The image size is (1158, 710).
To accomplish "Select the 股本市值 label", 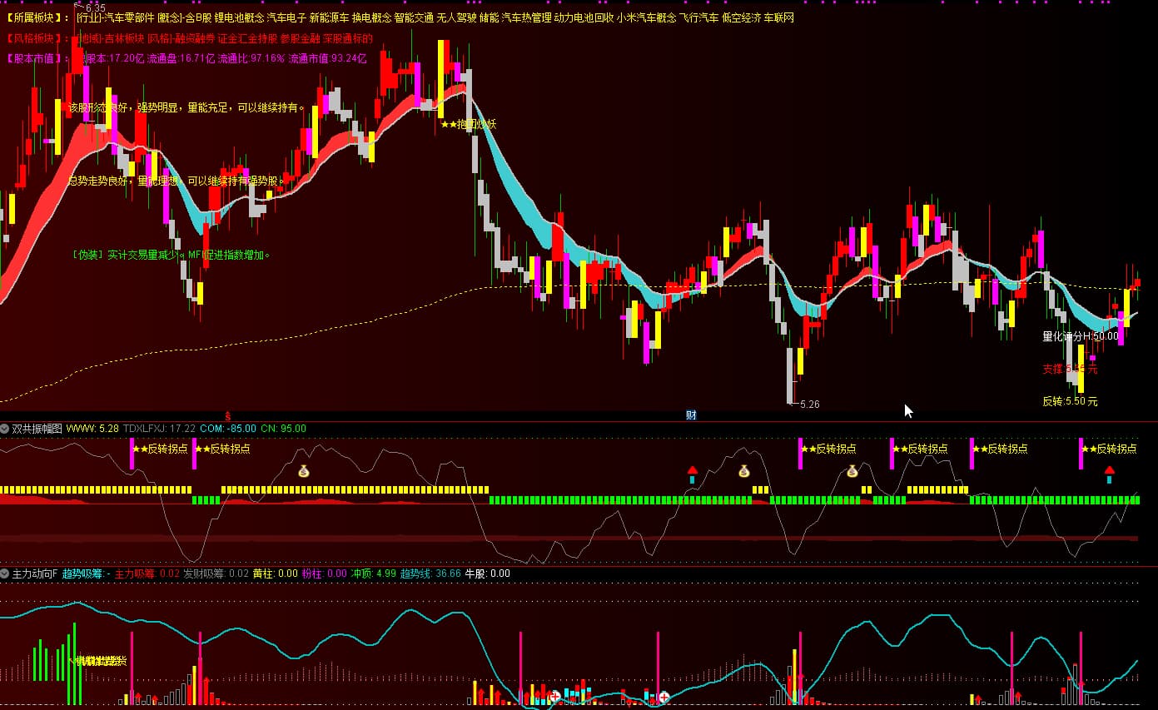I will [x=37, y=58].
